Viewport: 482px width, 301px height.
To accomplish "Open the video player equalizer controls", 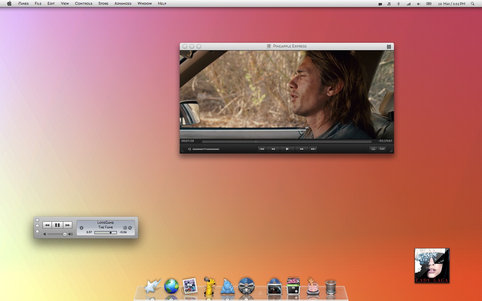I will pos(382,149).
